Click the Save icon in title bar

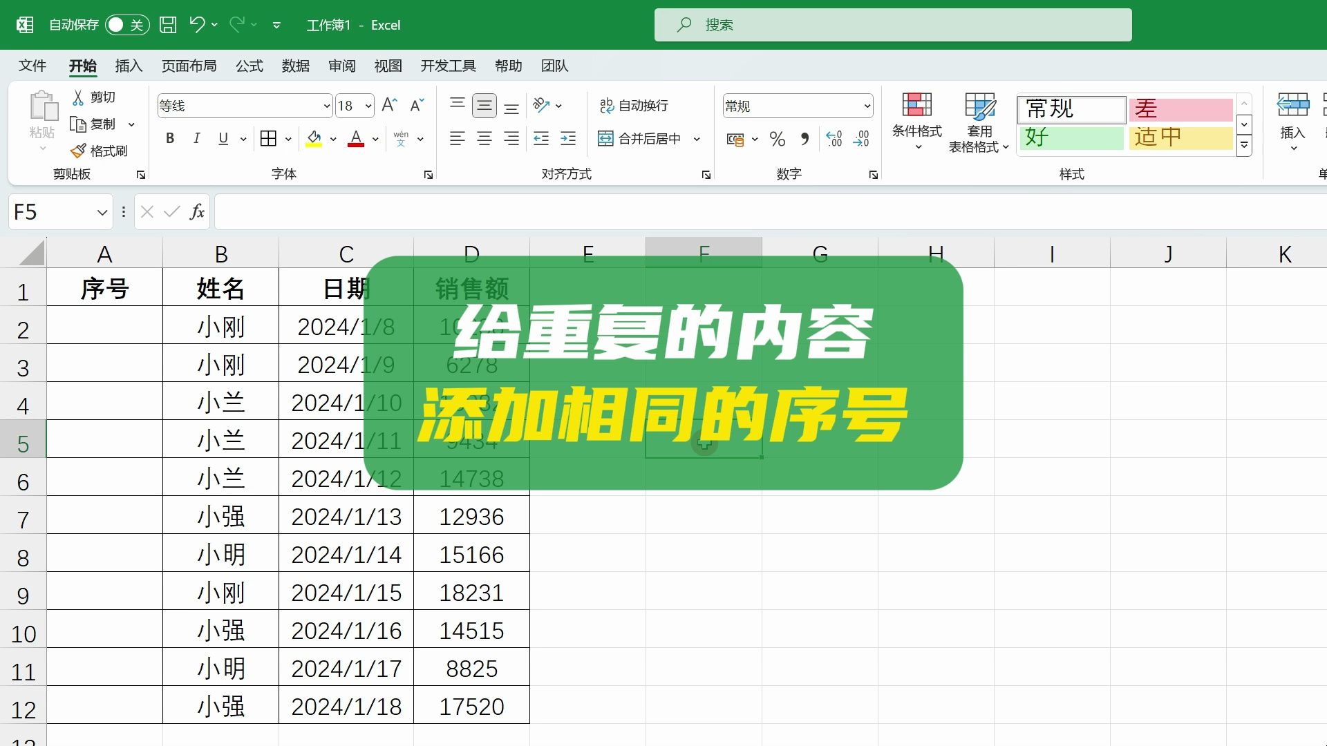[168, 25]
